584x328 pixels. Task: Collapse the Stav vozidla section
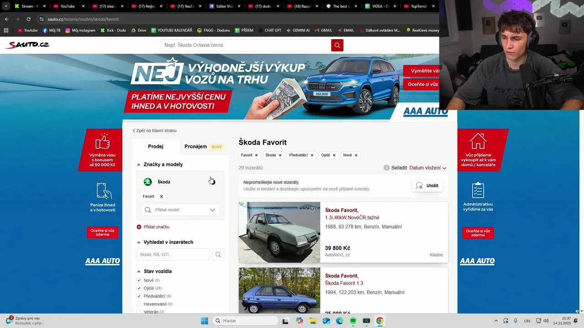tap(139, 272)
